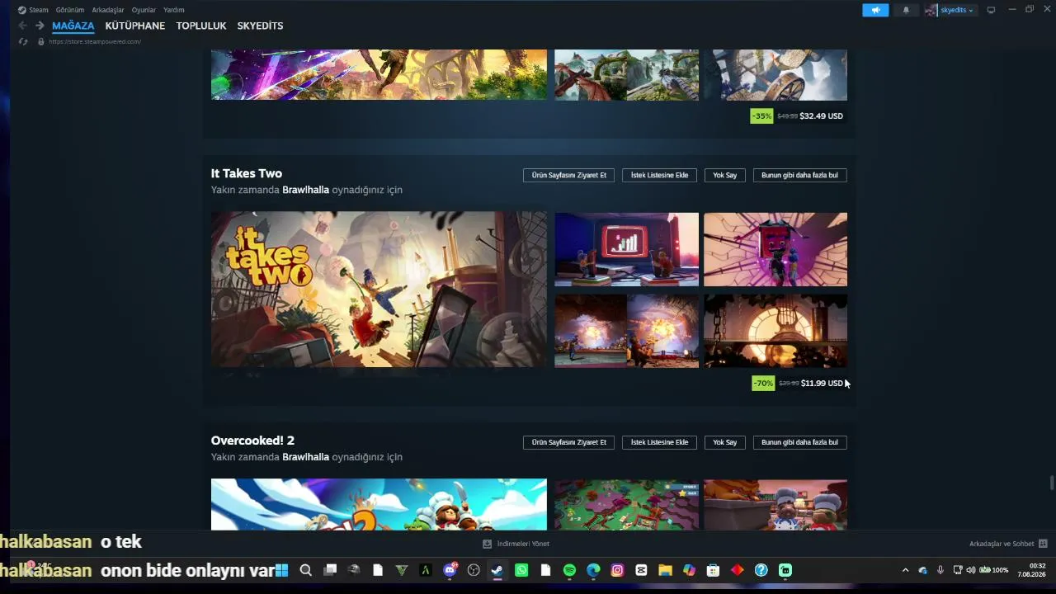Open the It Takes Two title link

tap(247, 173)
